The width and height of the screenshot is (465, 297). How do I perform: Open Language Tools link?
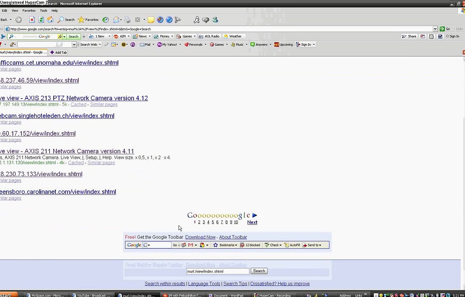pos(204,284)
